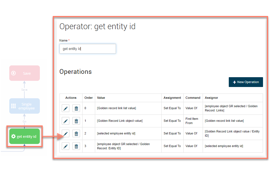Image resolution: width=272 pixels, height=174 pixels.
Task: Click the New Operation button
Action: click(x=246, y=82)
